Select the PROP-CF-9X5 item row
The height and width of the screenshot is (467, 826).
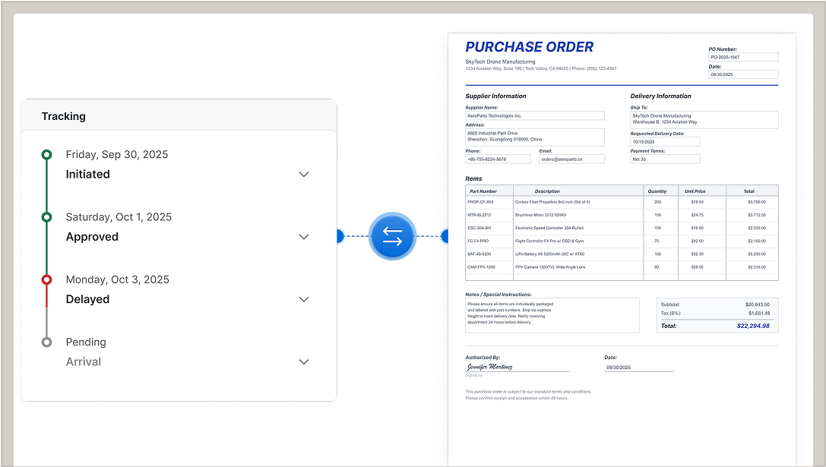pos(621,202)
